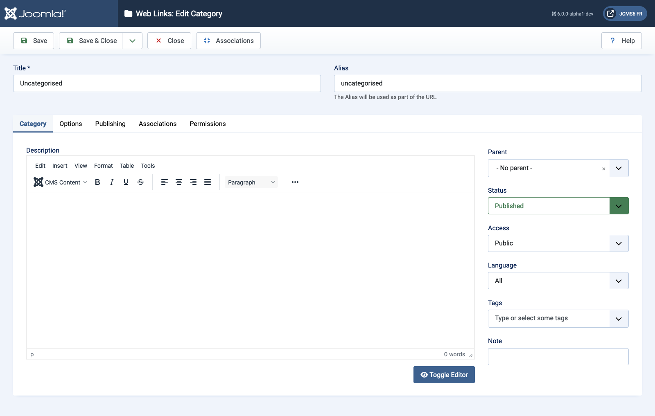The height and width of the screenshot is (416, 655).
Task: Align text left in editor
Action: [165, 182]
